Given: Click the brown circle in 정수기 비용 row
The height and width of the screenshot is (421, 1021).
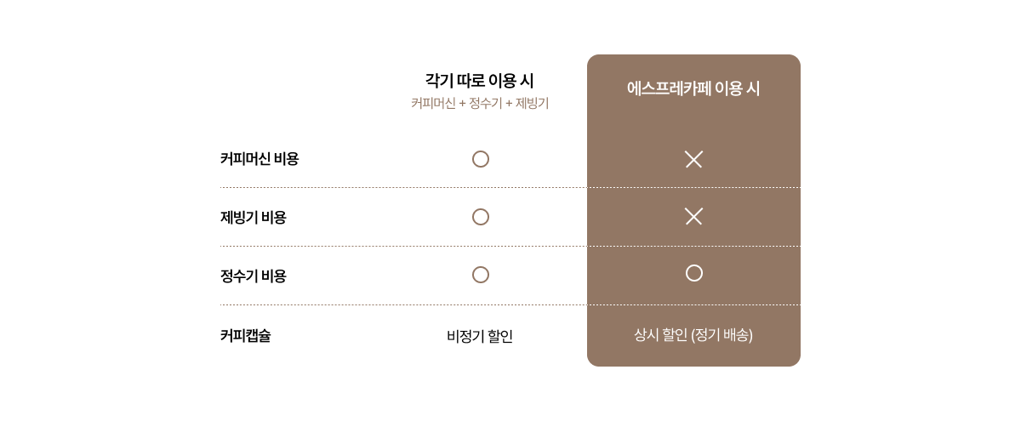Looking at the screenshot, I should click(x=481, y=275).
